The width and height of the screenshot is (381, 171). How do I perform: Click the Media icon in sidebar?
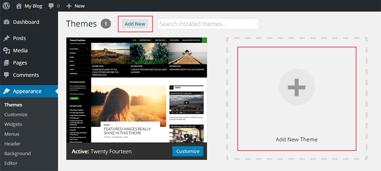click(x=7, y=51)
